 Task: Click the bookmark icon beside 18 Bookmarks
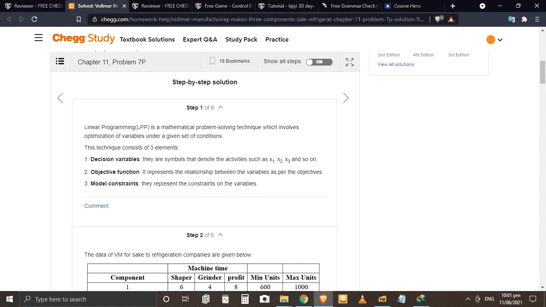click(x=212, y=61)
